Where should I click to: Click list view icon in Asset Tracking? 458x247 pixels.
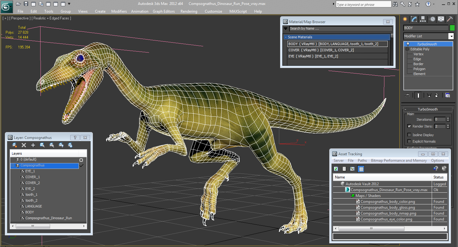[344, 169]
